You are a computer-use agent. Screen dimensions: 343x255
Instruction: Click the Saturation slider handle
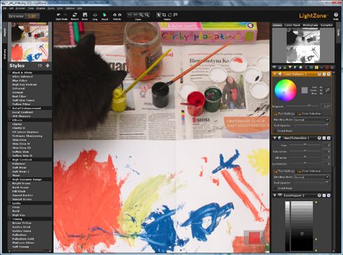304,151
